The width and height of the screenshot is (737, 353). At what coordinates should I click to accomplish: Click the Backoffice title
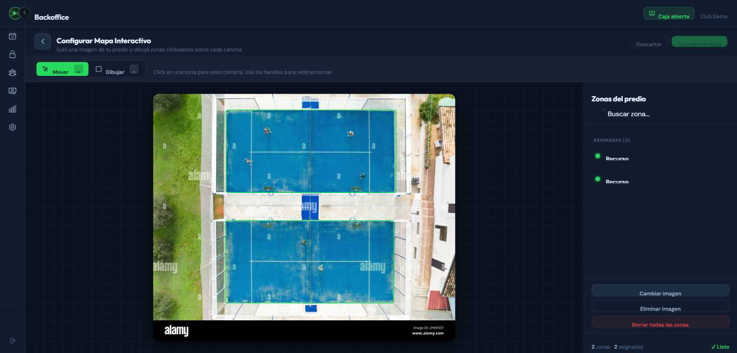51,17
